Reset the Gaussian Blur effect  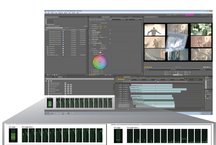(x=110, y=34)
